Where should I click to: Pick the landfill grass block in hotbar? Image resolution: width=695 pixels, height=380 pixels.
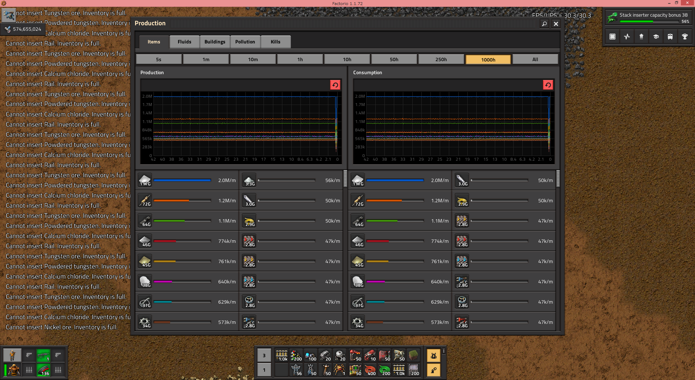[x=413, y=355]
